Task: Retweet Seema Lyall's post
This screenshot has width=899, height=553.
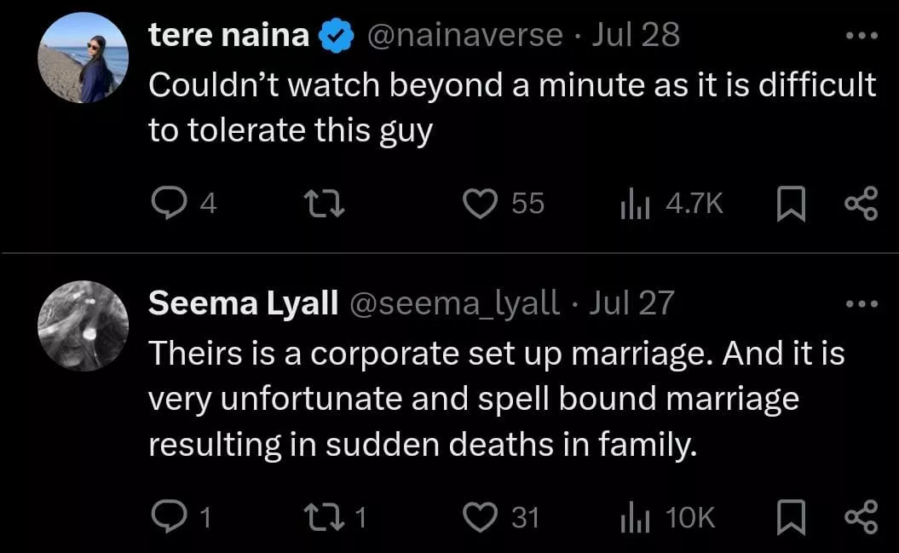Action: pos(326,516)
